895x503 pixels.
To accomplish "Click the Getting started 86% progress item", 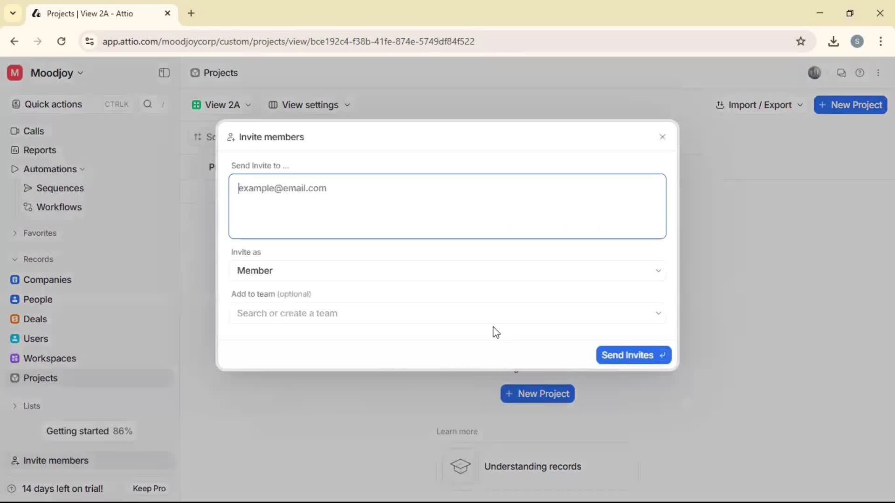I will tap(89, 431).
